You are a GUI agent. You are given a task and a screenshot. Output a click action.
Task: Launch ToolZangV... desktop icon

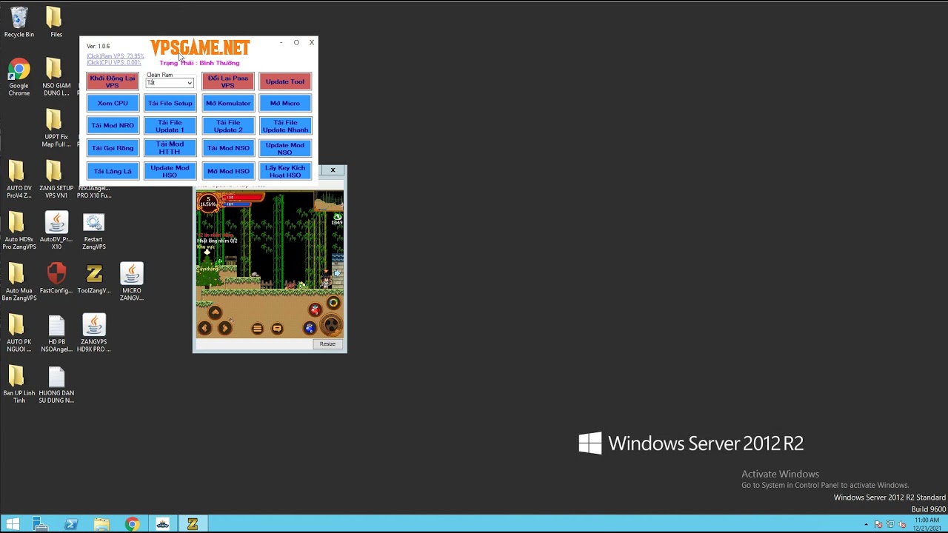coord(93,278)
